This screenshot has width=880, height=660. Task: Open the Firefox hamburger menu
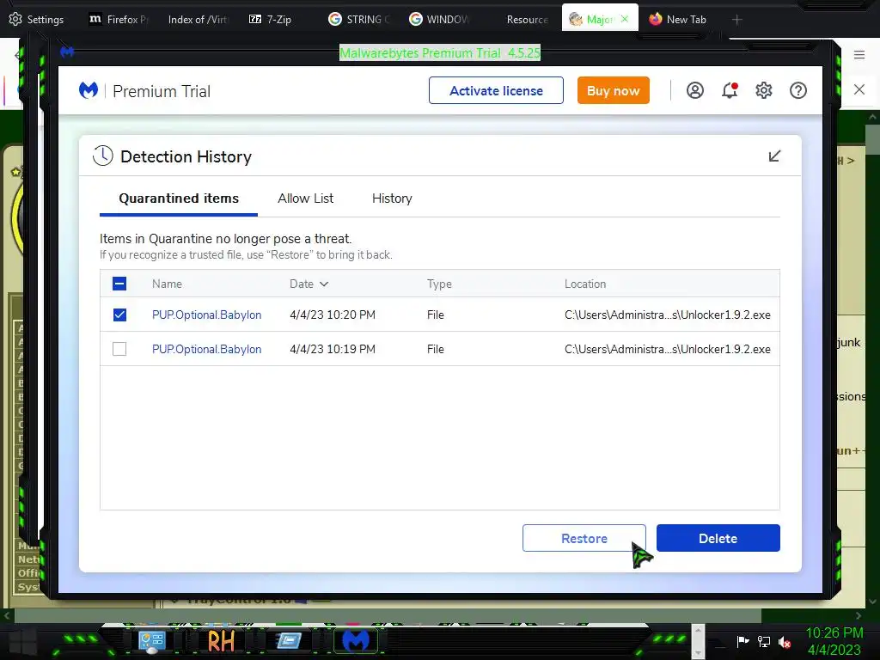point(859,54)
